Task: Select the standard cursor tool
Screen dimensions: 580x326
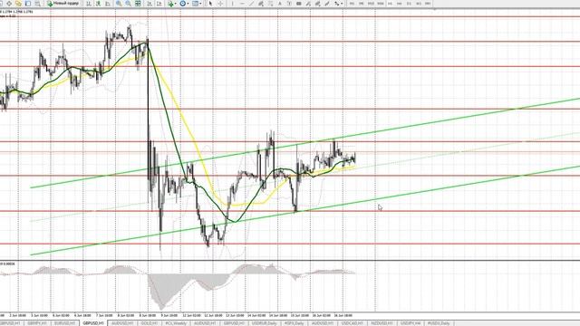Action: (210, 4)
